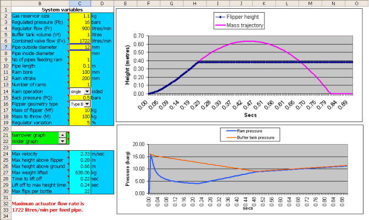369x220 pixels.
Task: Select column C header
Action: (80, 3)
